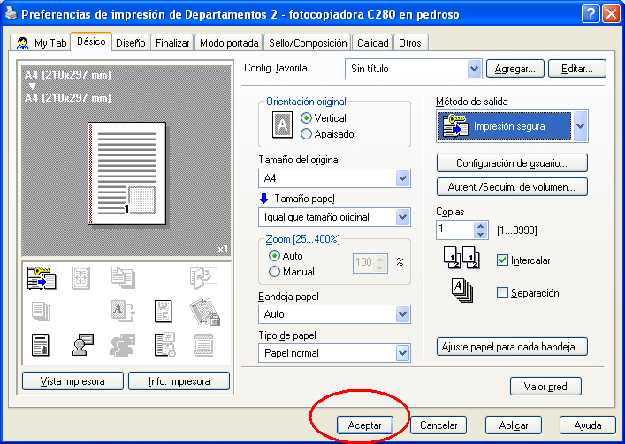Screen dimensions: 625x444
Task: Open the Tamaño del original dropdown
Action: pos(402,178)
